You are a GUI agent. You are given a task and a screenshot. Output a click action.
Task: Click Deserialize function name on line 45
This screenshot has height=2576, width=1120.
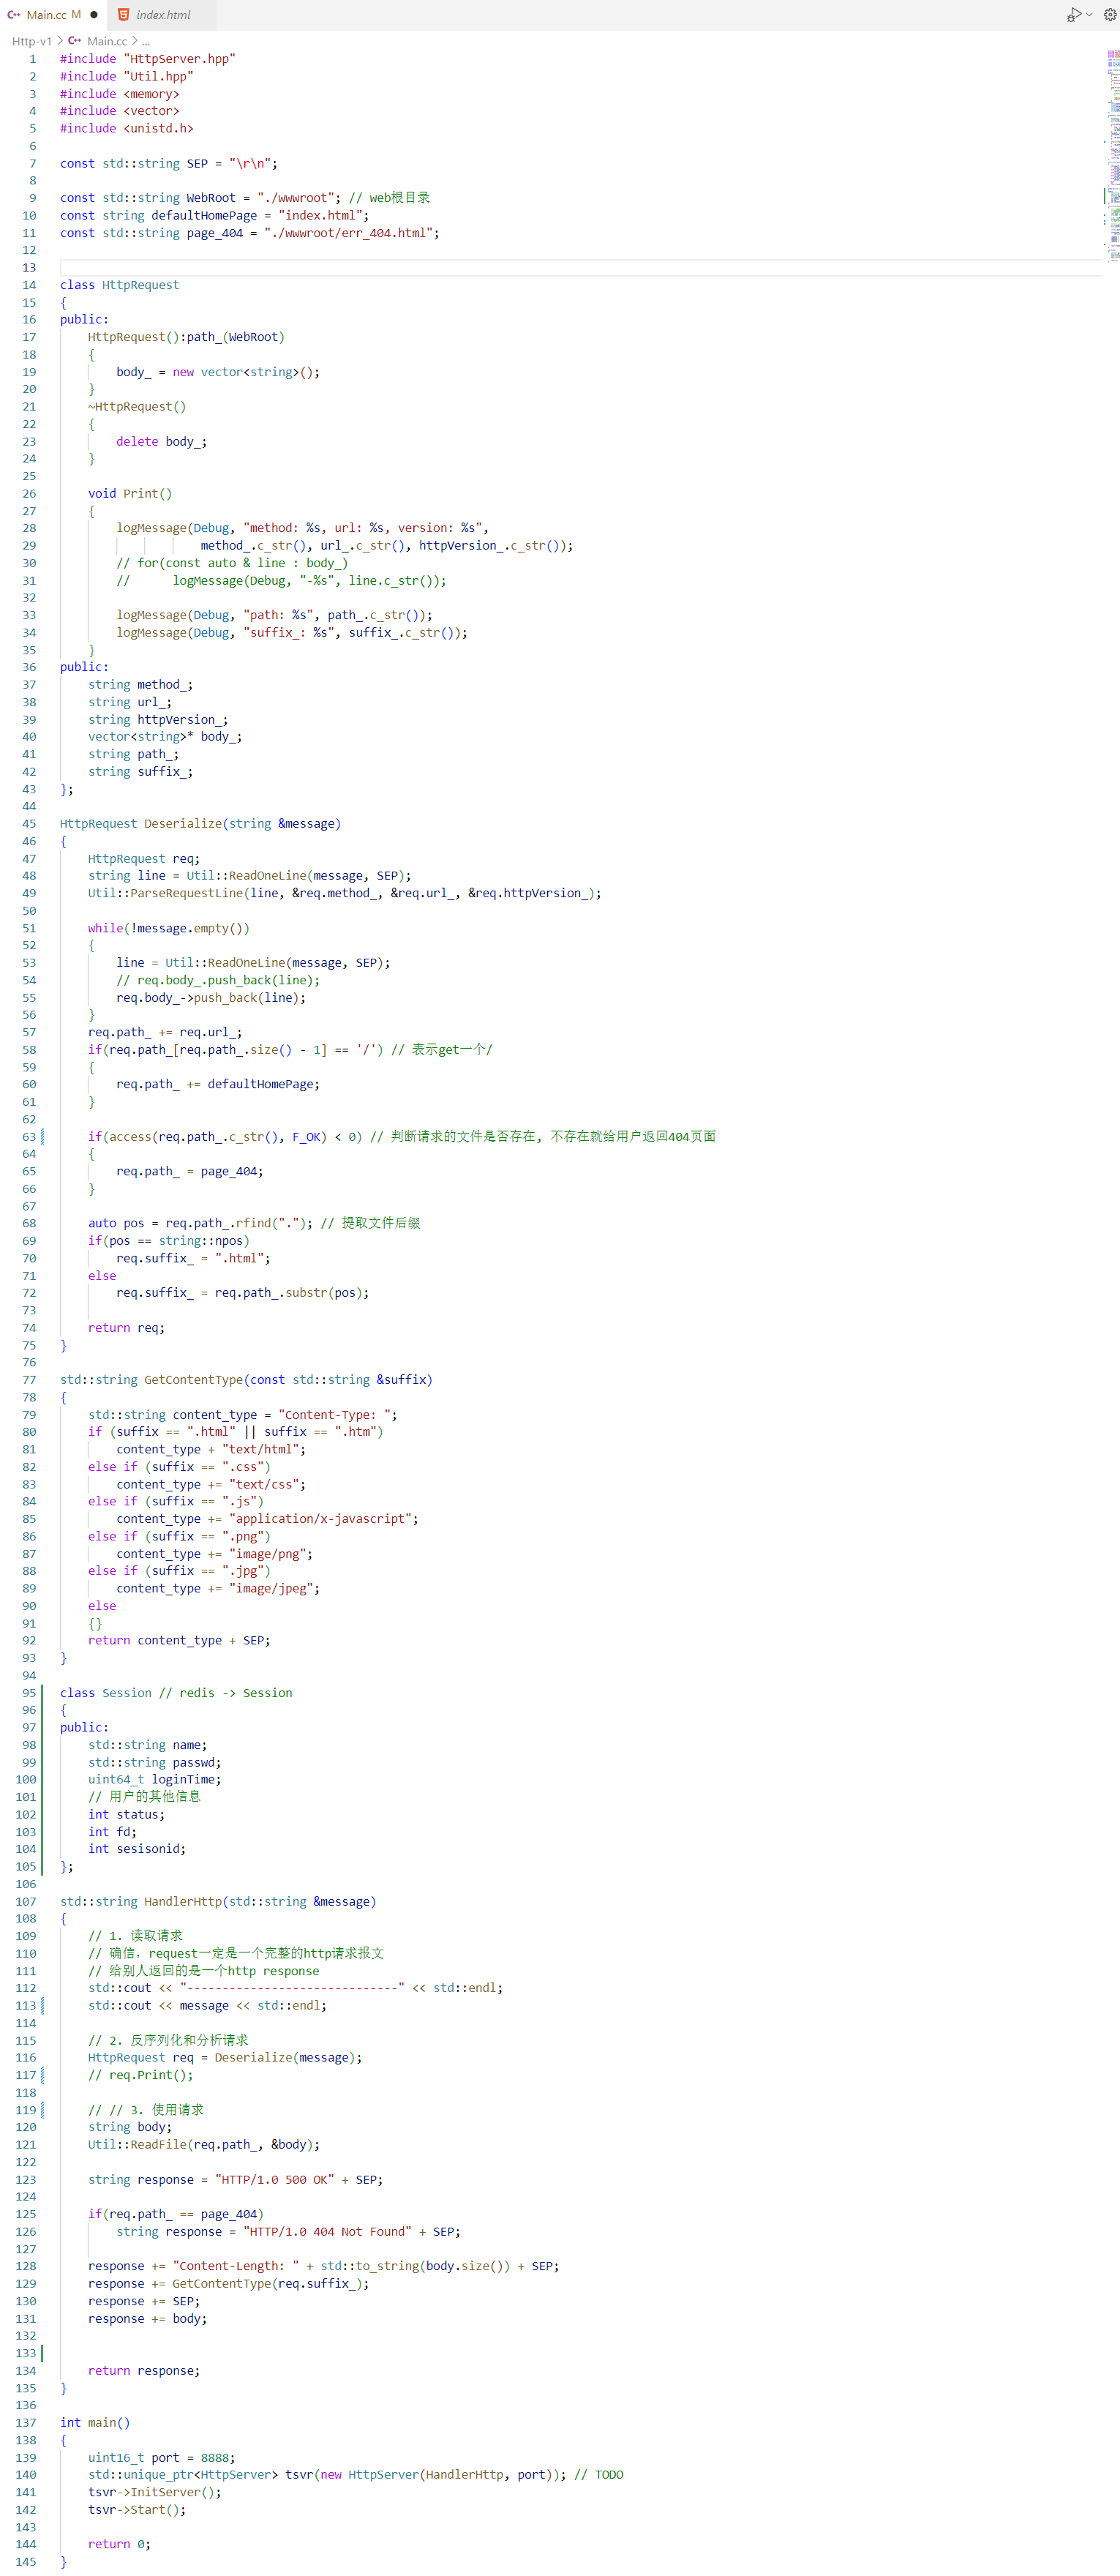point(183,824)
